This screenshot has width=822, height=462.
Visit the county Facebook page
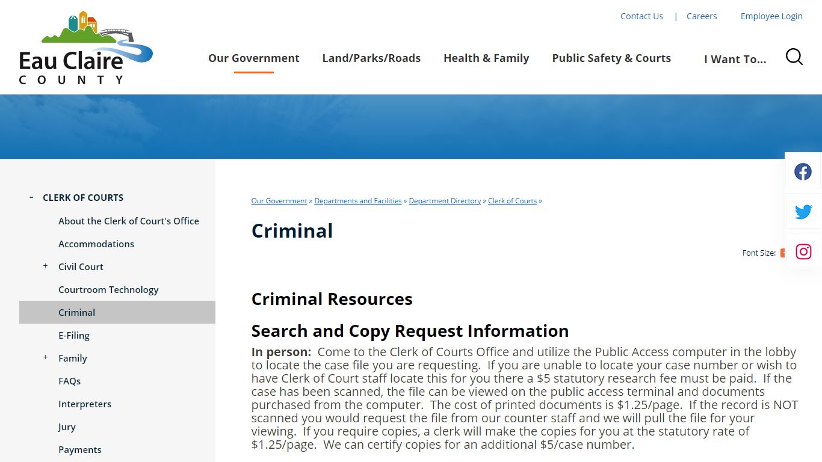coord(803,171)
